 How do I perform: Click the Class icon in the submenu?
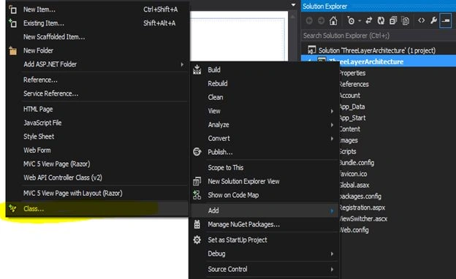(x=13, y=209)
